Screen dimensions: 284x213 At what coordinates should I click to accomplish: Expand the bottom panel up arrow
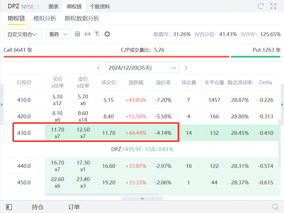[x=142, y=198]
